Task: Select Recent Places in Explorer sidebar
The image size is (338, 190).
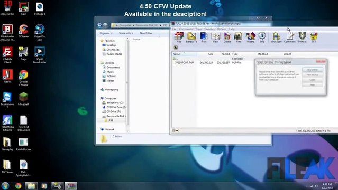Action: click(x=112, y=54)
